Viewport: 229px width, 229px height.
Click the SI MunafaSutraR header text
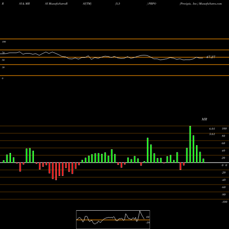(56, 4)
